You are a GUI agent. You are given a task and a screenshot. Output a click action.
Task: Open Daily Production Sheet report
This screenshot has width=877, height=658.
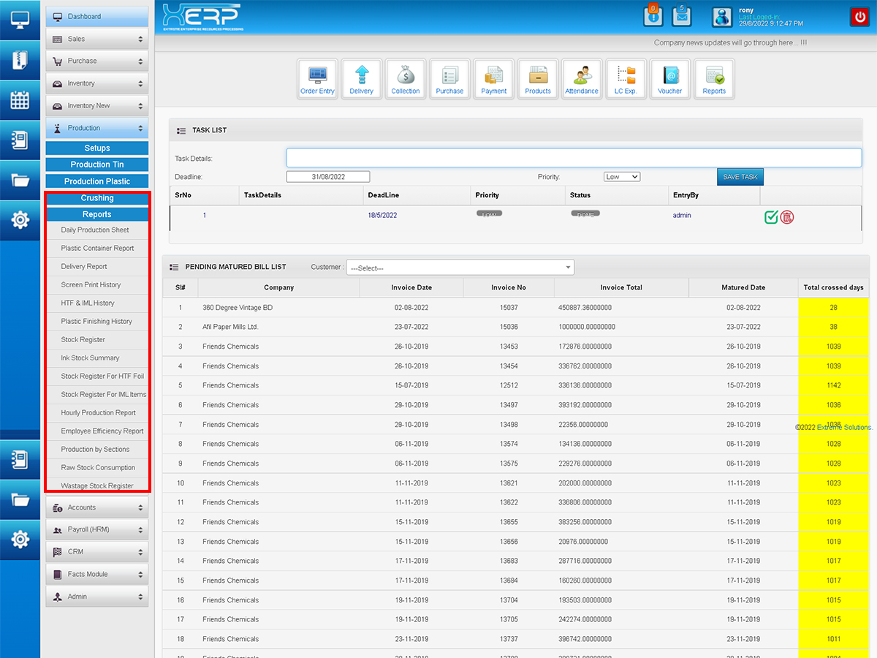pos(95,230)
